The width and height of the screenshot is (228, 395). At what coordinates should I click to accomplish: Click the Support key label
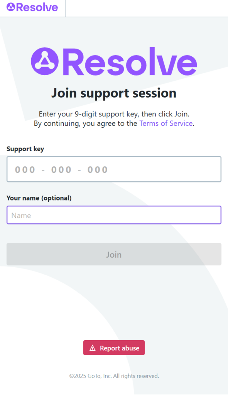click(x=25, y=149)
